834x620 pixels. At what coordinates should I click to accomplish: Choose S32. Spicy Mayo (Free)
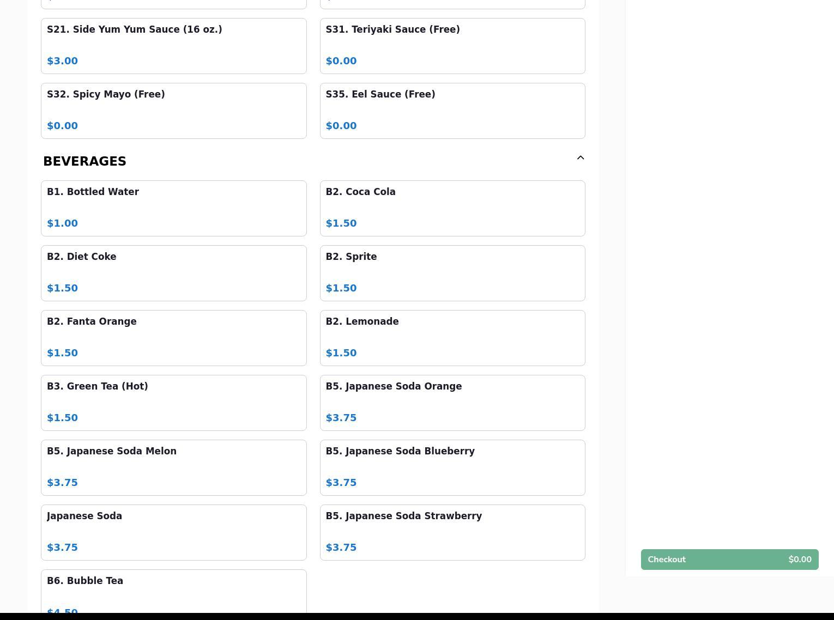[x=173, y=111]
